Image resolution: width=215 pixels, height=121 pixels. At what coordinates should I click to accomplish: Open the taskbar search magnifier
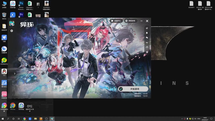tap(8, 119)
